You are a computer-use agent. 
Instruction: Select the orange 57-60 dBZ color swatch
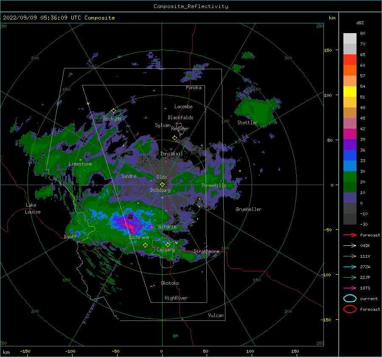pyautogui.click(x=350, y=70)
